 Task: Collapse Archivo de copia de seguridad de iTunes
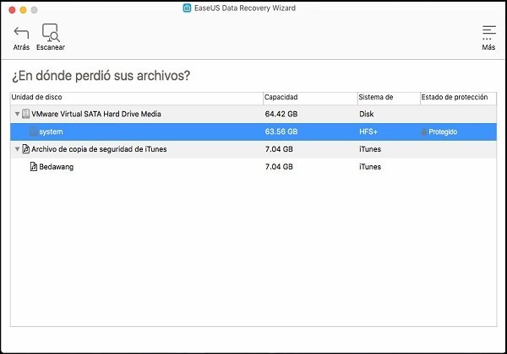(17, 149)
